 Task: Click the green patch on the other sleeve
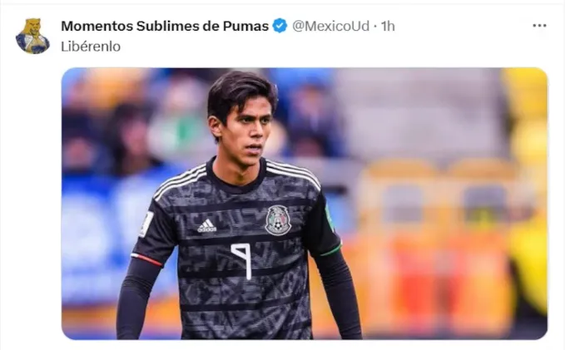[329, 218]
